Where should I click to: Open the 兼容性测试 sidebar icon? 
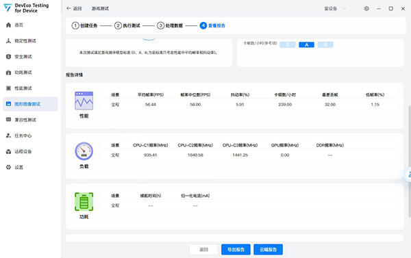pyautogui.click(x=8, y=120)
